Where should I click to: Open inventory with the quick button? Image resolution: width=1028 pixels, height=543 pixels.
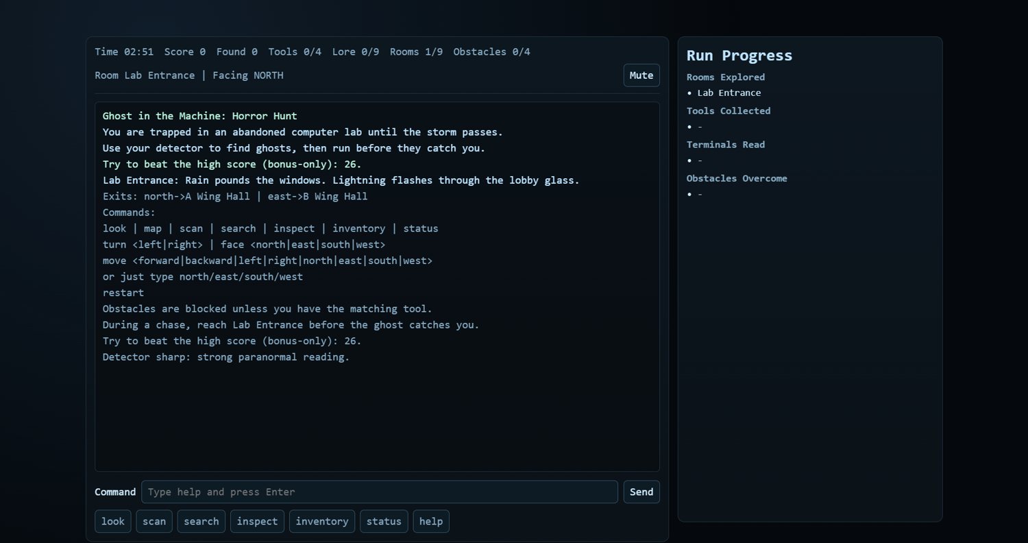pyautogui.click(x=322, y=521)
